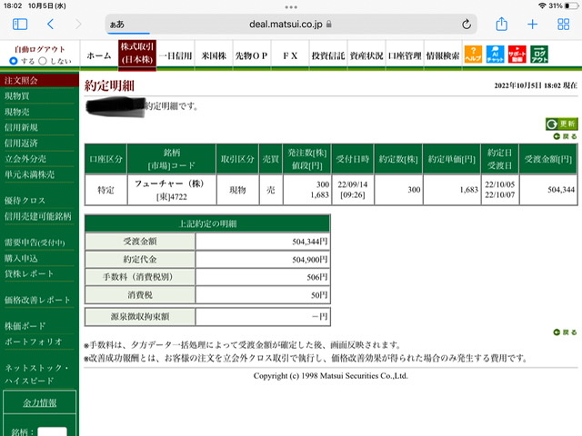Open the 投資信託 tab
This screenshot has height=436, width=582.
coord(328,55)
